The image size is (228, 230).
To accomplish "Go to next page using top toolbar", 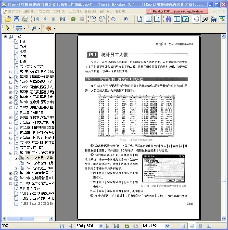I will click(x=54, y=19).
